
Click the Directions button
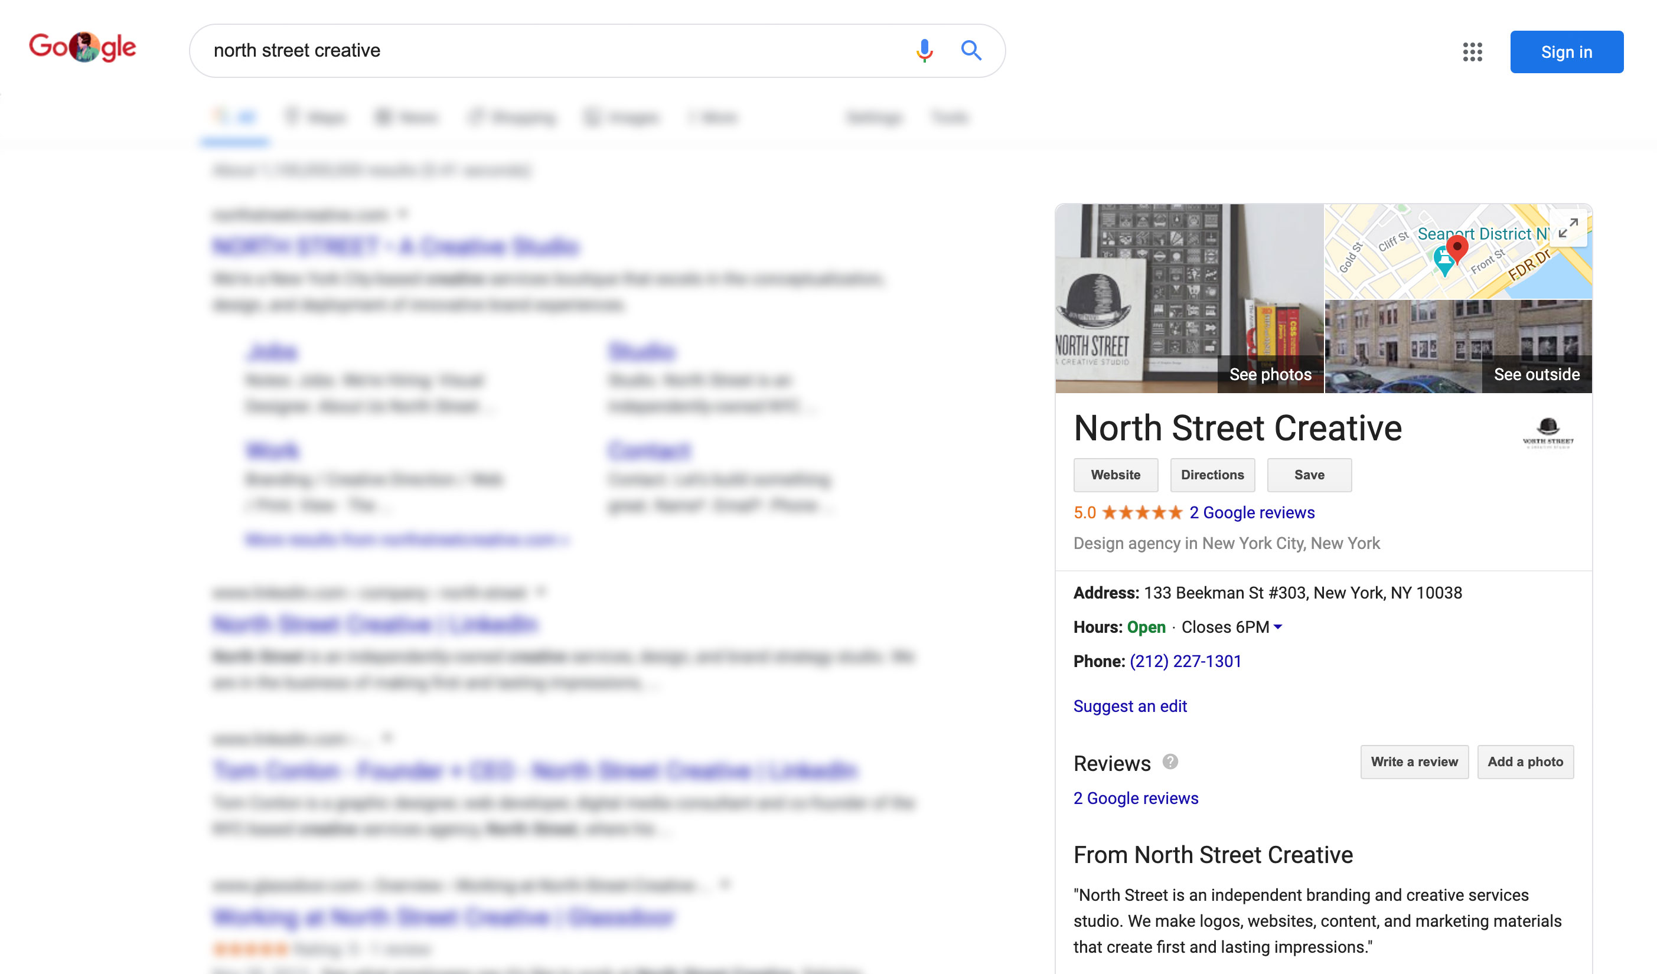click(1212, 475)
